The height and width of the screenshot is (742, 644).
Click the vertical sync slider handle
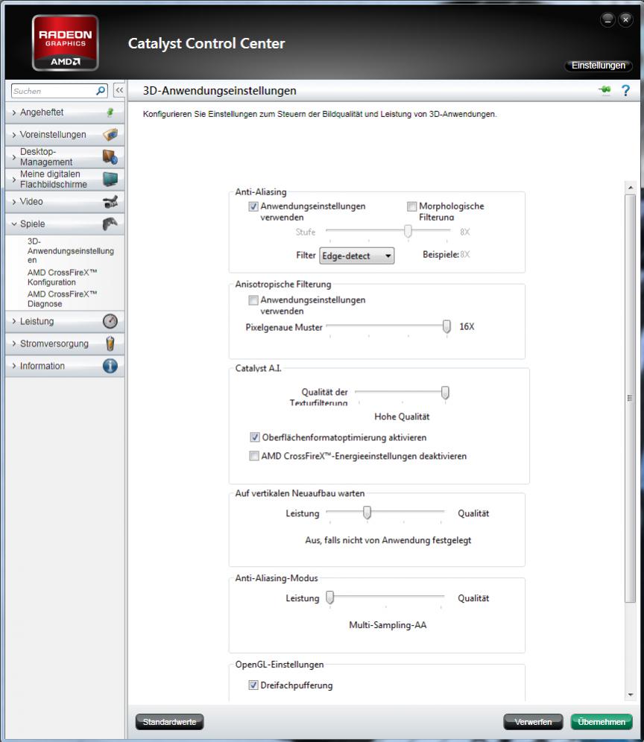[x=367, y=513]
